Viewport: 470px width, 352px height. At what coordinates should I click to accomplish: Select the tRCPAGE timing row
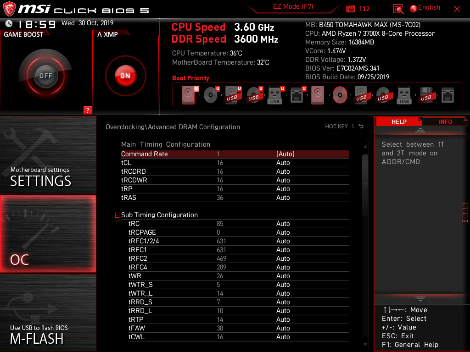coord(239,232)
